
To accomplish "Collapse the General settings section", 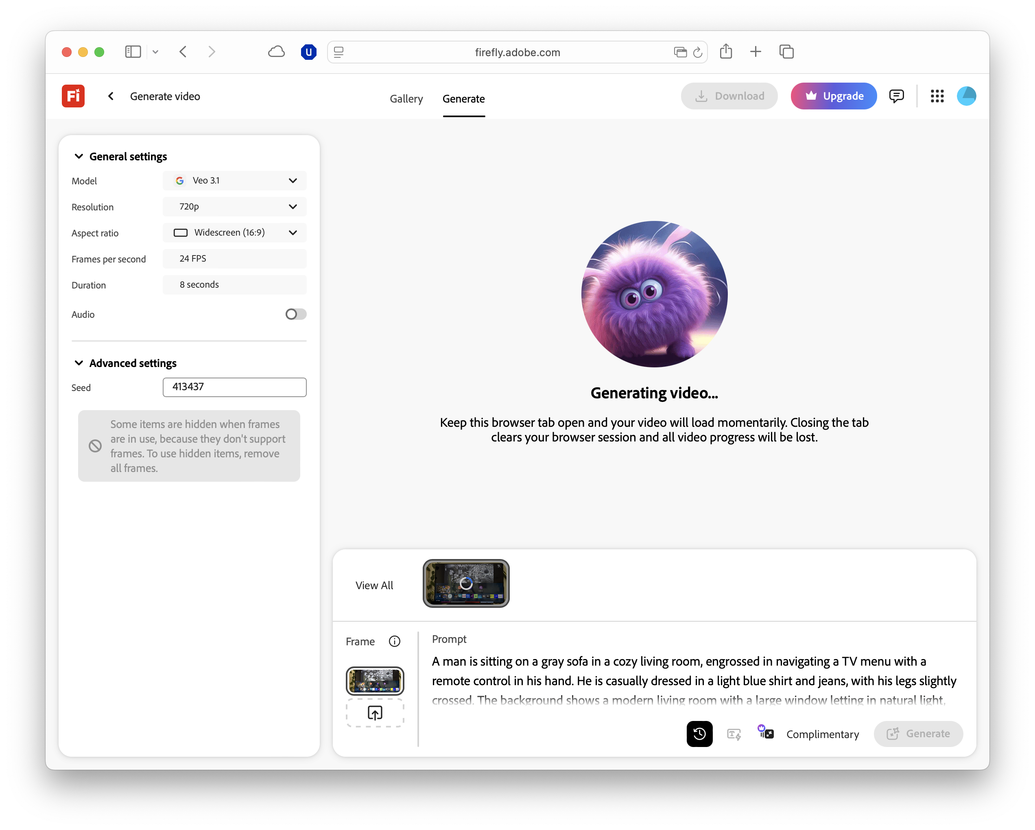I will coord(79,157).
